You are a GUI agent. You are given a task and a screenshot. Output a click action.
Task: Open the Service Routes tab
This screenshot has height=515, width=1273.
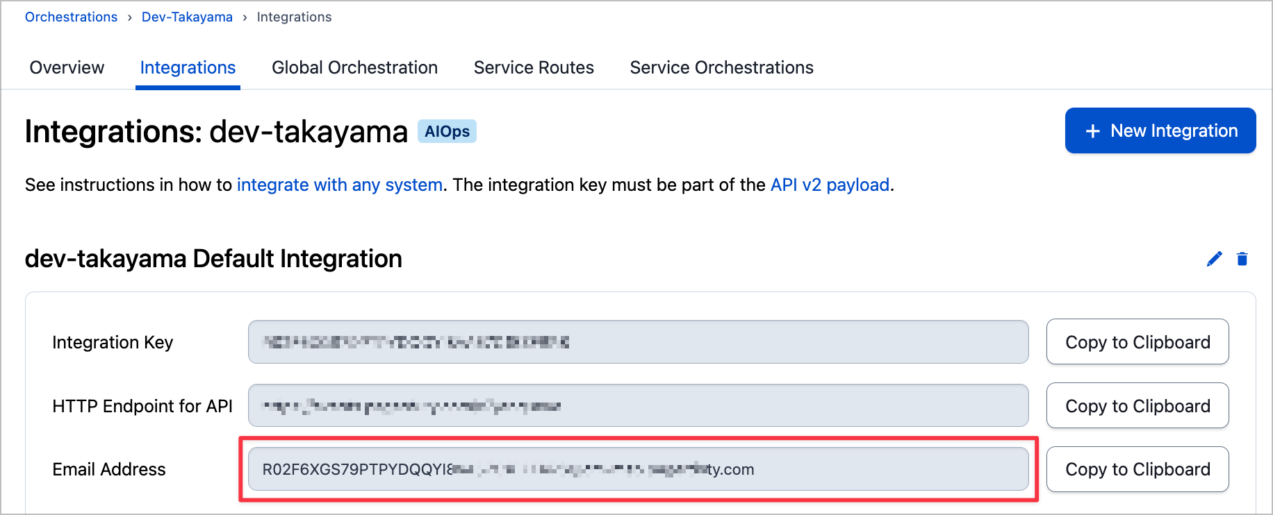(x=534, y=67)
